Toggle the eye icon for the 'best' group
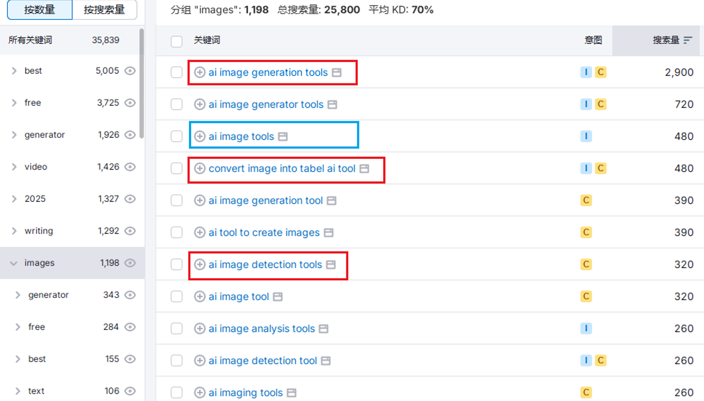Image resolution: width=704 pixels, height=401 pixels. point(130,71)
